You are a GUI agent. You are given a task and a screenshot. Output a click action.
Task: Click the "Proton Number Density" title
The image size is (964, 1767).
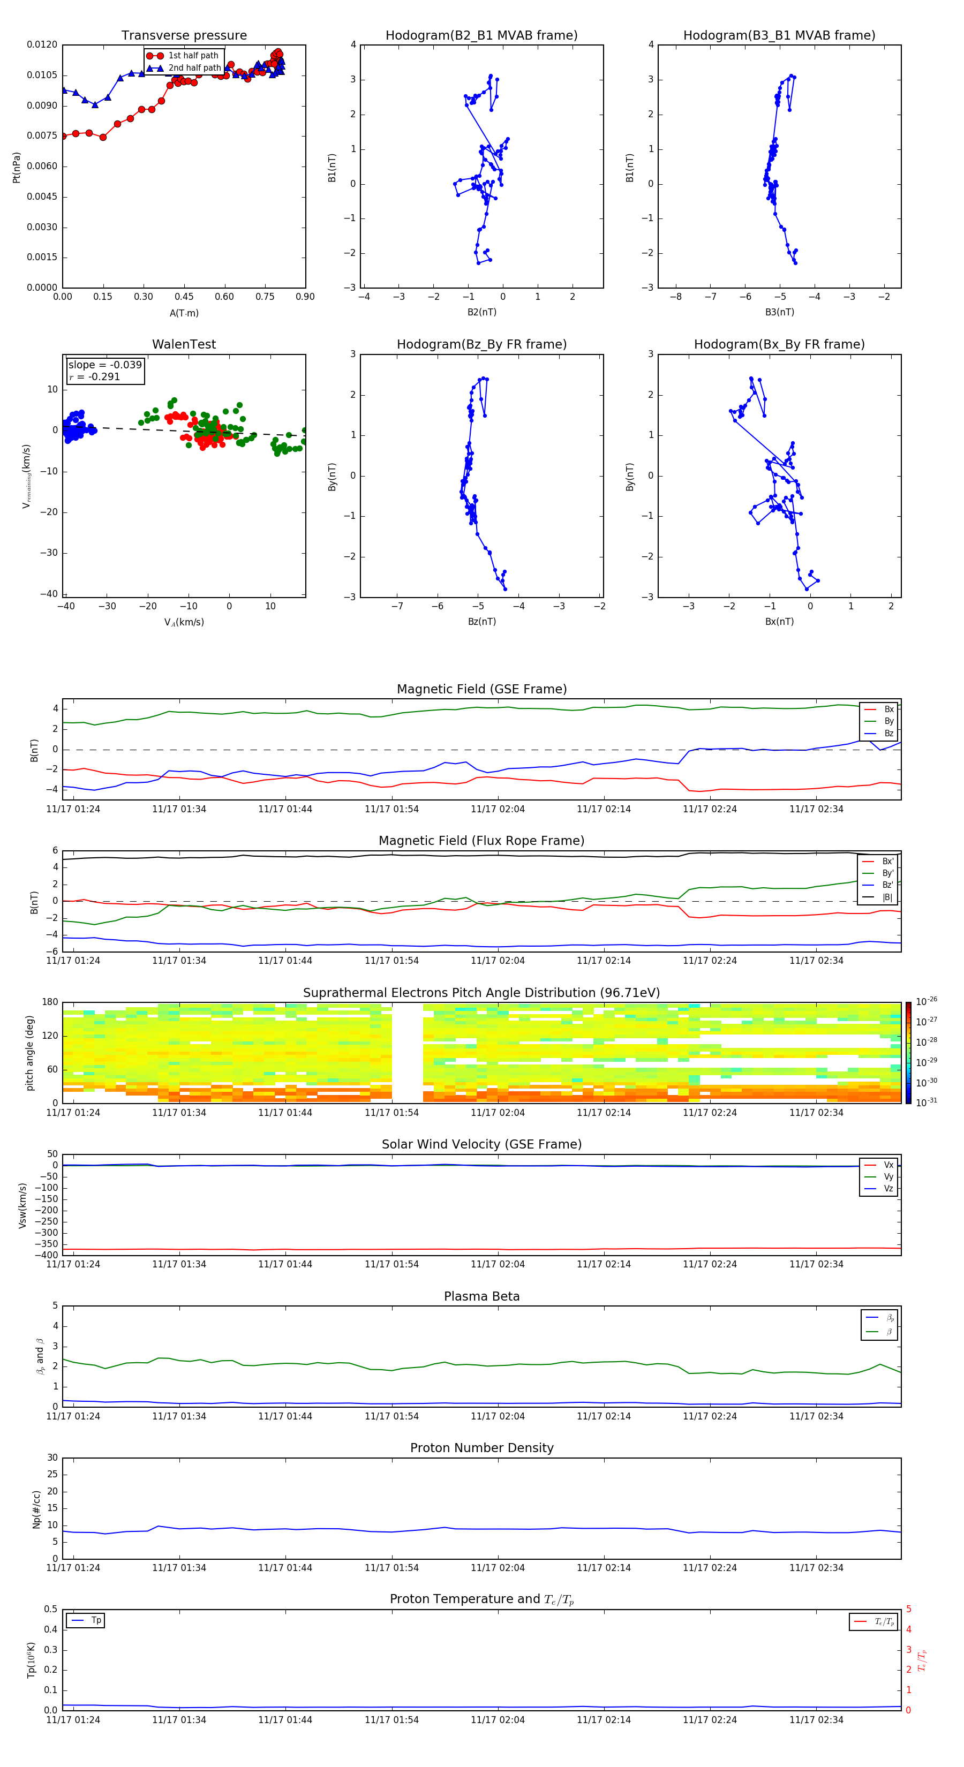[481, 1448]
